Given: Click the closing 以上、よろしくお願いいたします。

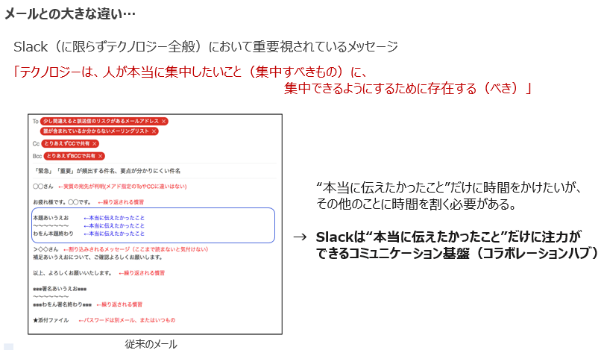Looking at the screenshot, I should pos(72,273).
